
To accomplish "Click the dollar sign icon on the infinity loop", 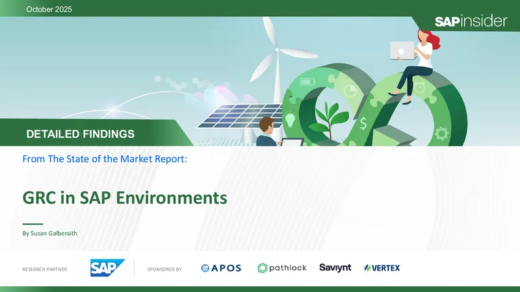I will pos(363,123).
